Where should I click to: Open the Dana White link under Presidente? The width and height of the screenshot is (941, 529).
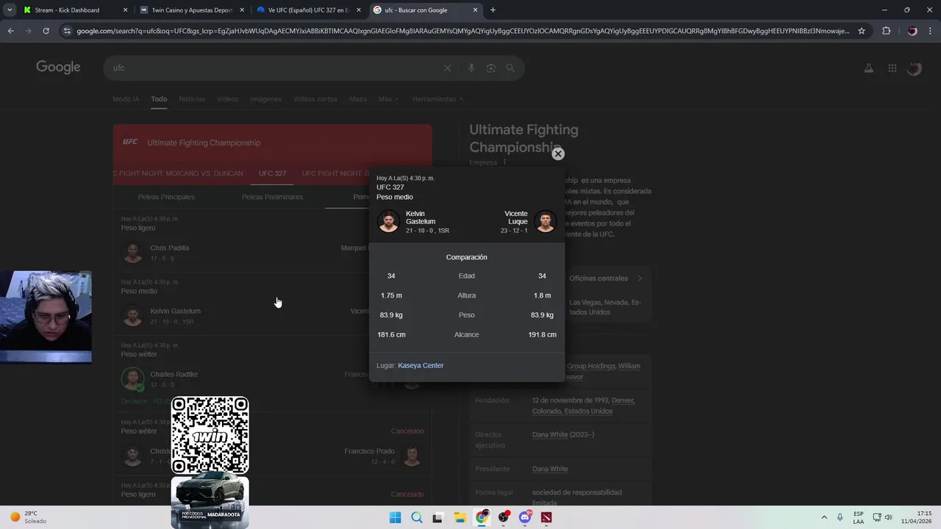pyautogui.click(x=550, y=469)
